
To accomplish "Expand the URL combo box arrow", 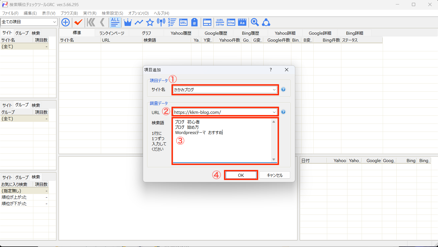I will pyautogui.click(x=274, y=112).
